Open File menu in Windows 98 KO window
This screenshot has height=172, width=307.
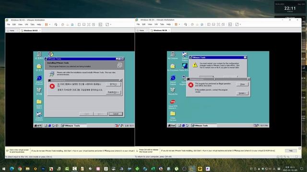coord(9,24)
